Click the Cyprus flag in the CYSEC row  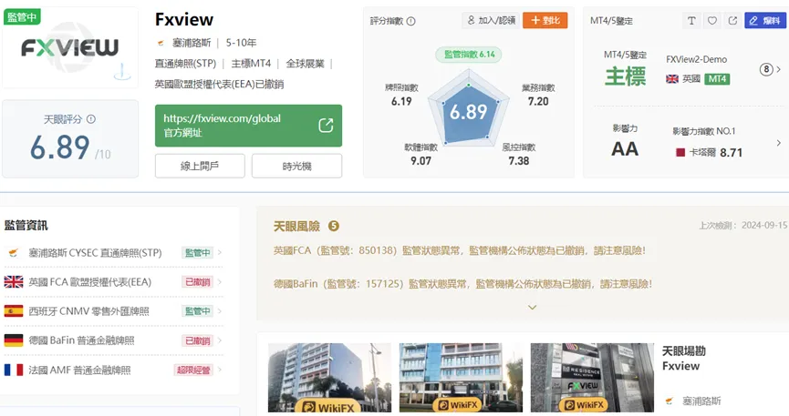(x=14, y=253)
